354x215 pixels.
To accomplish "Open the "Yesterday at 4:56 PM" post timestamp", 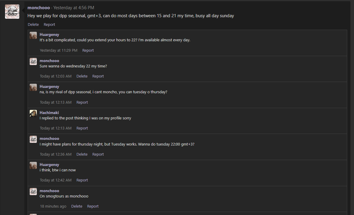I will (x=74, y=8).
